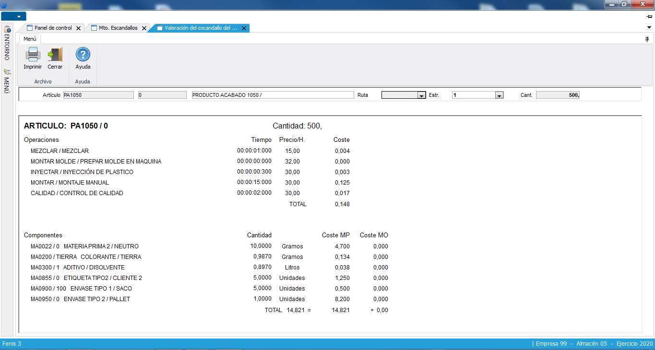Open the document tabs list arrow
655x350 pixels.
click(x=649, y=27)
